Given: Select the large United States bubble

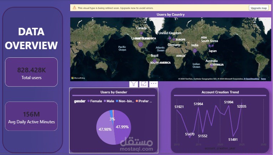Looking at the screenshot, I should point(141,45).
